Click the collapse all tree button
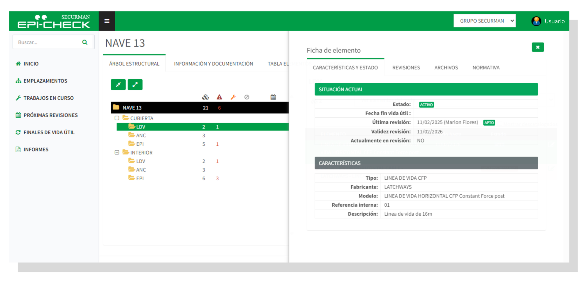 coord(118,85)
